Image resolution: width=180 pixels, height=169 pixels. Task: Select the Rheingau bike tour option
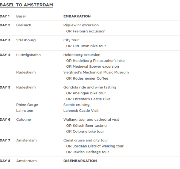tap(86, 93)
